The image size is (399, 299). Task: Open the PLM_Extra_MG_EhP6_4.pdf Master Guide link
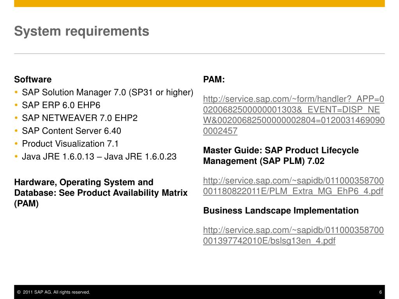click(293, 186)
